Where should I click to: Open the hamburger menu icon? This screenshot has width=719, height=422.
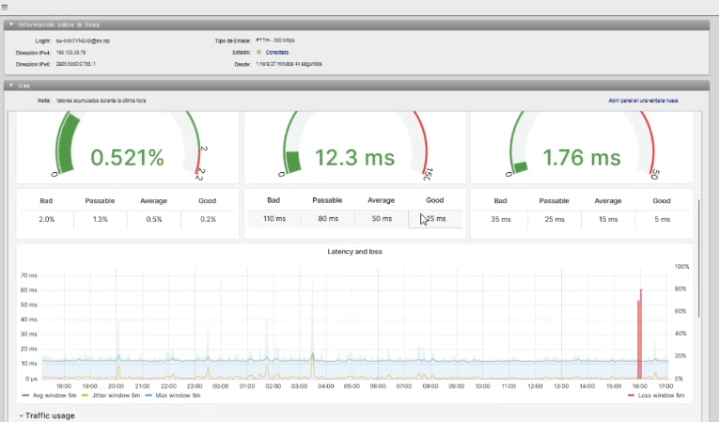point(5,6)
